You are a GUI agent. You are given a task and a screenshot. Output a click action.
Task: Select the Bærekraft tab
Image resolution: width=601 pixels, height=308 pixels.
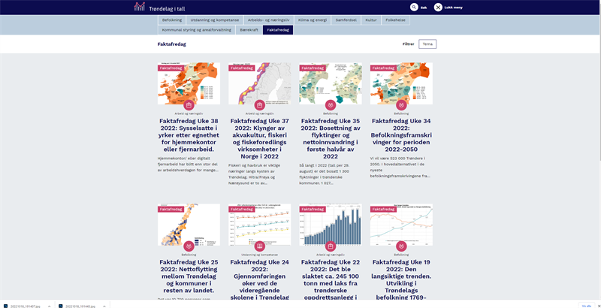249,30
